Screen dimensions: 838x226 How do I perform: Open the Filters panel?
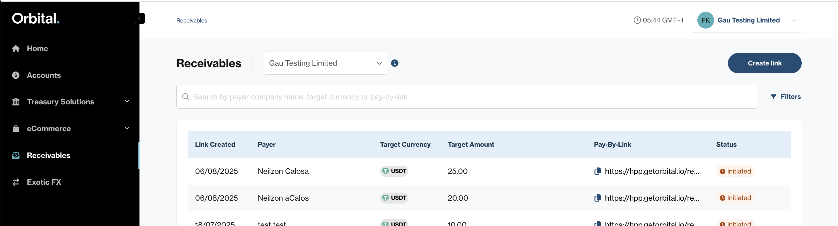pyautogui.click(x=786, y=97)
